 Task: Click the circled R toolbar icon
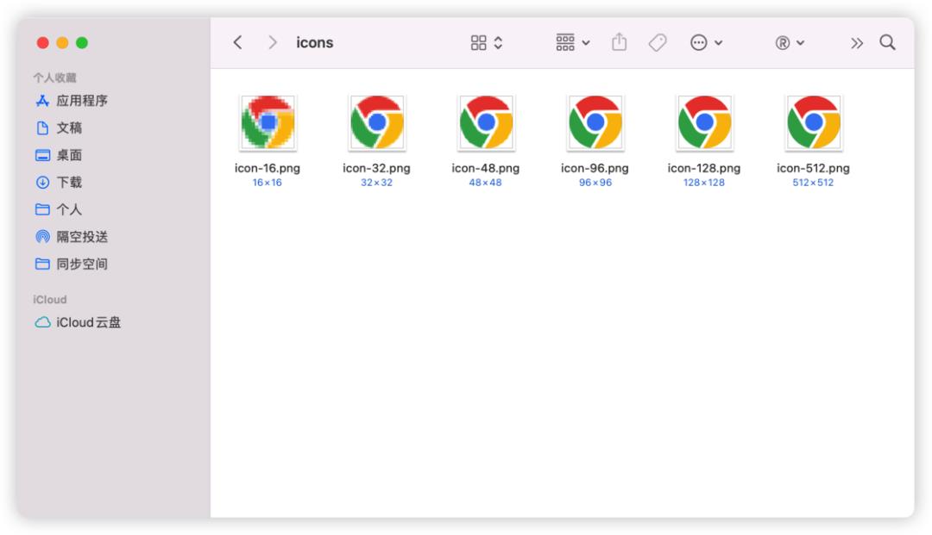[783, 43]
